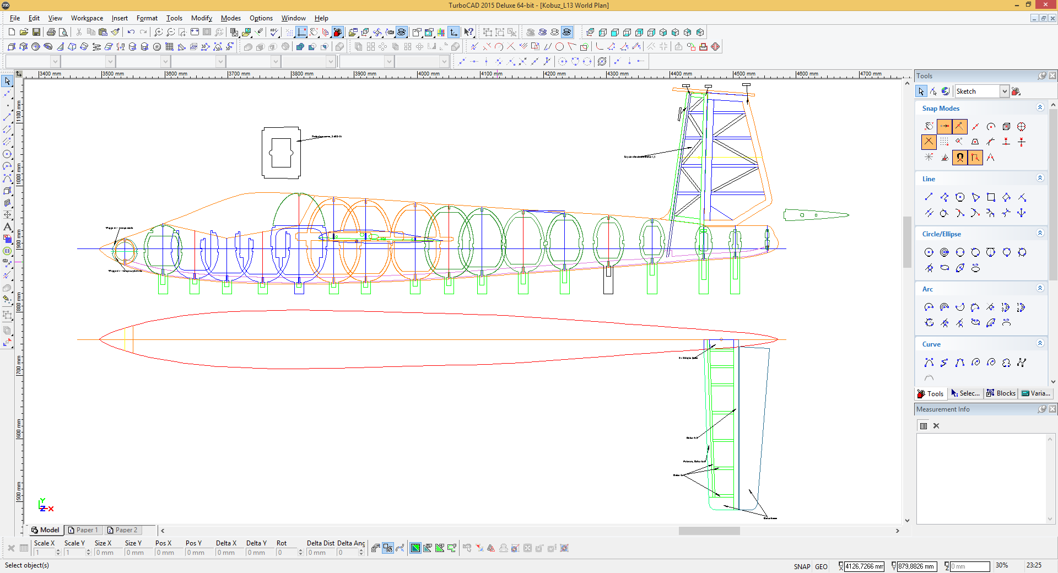Switch to the Selec... palette tab

(965, 393)
